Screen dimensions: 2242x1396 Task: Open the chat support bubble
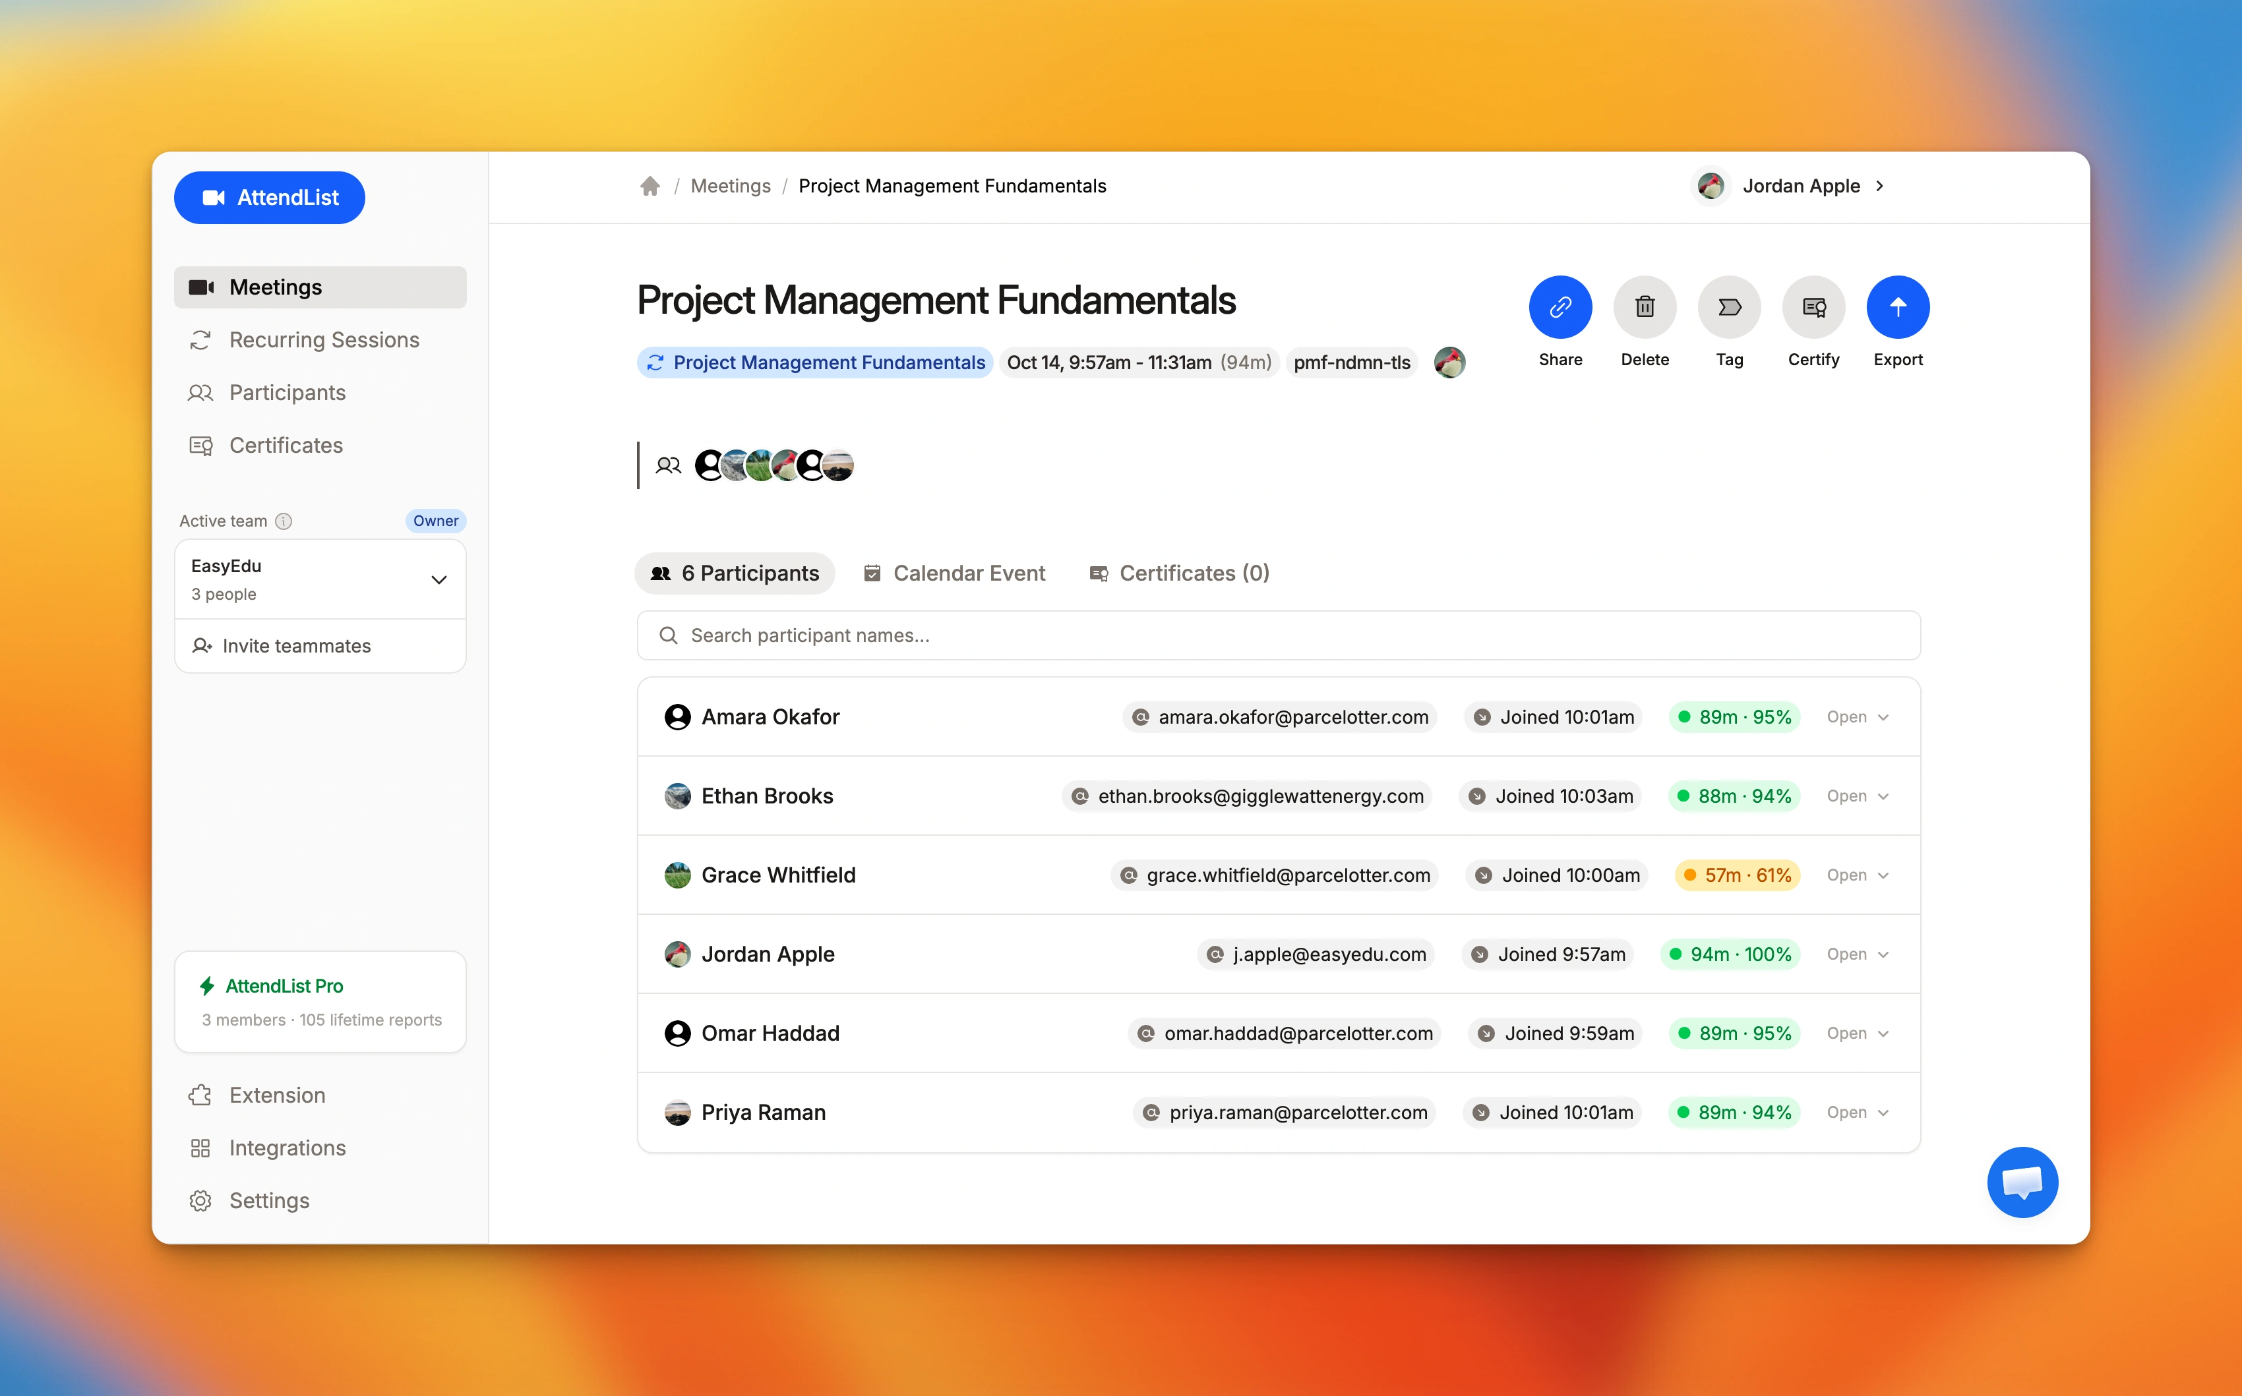[2021, 1182]
